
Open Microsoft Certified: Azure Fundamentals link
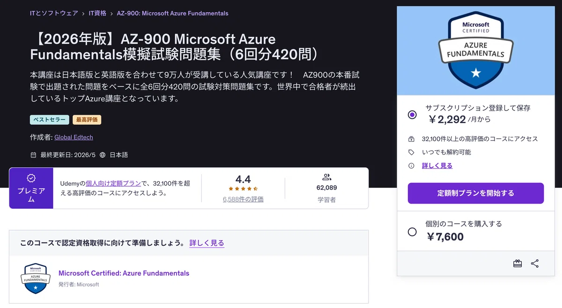click(x=124, y=273)
